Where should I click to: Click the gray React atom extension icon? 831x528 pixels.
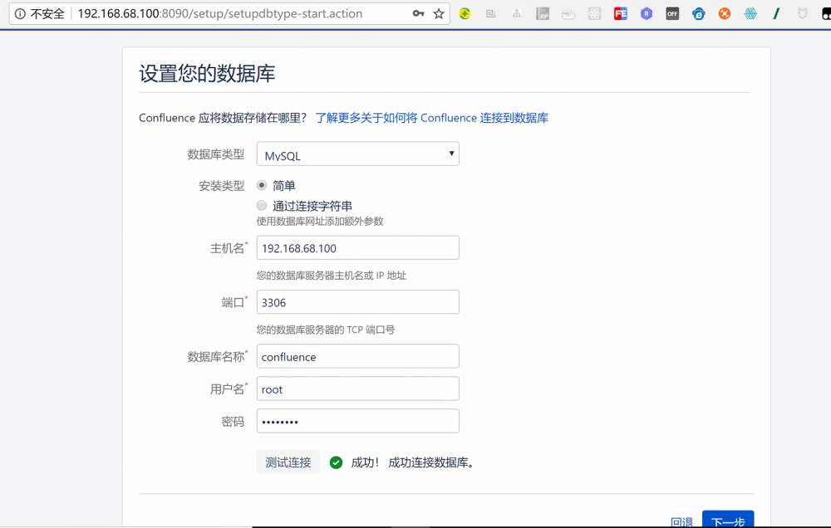[x=595, y=14]
